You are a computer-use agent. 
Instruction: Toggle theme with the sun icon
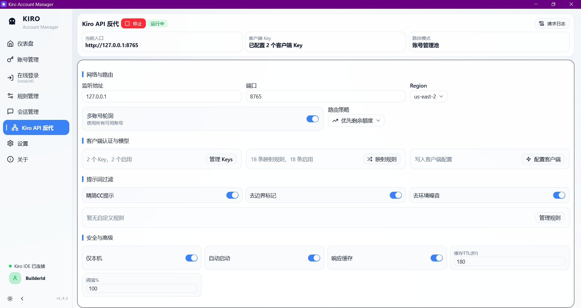pos(10,299)
